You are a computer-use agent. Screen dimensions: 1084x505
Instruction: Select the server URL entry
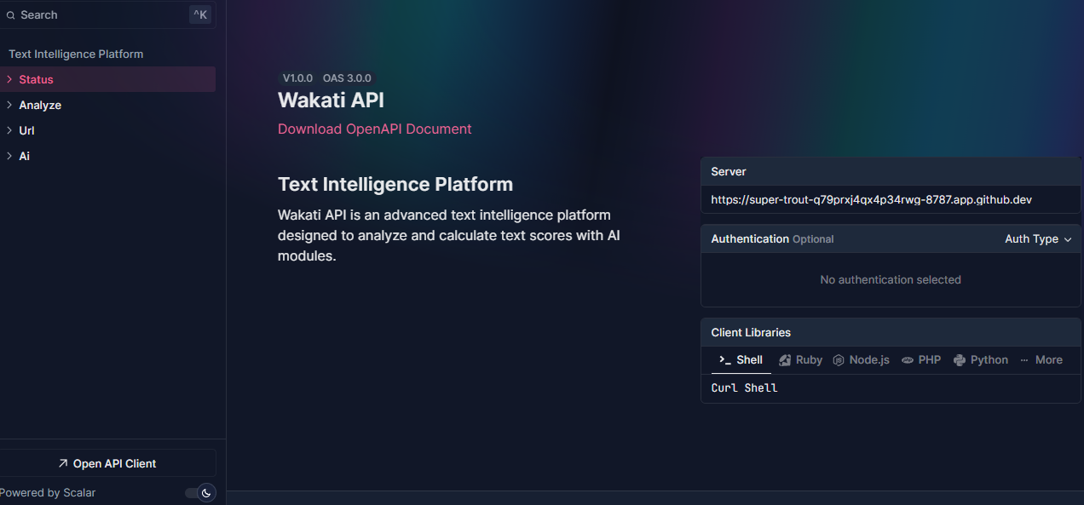[x=871, y=199]
